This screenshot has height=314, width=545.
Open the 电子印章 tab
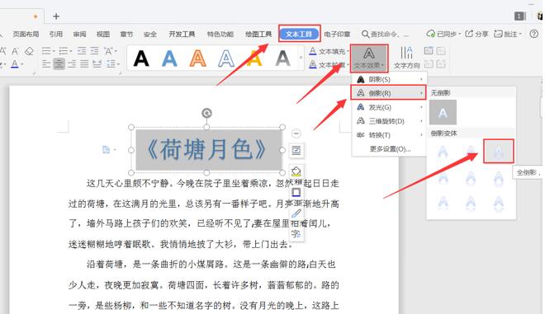pos(337,35)
